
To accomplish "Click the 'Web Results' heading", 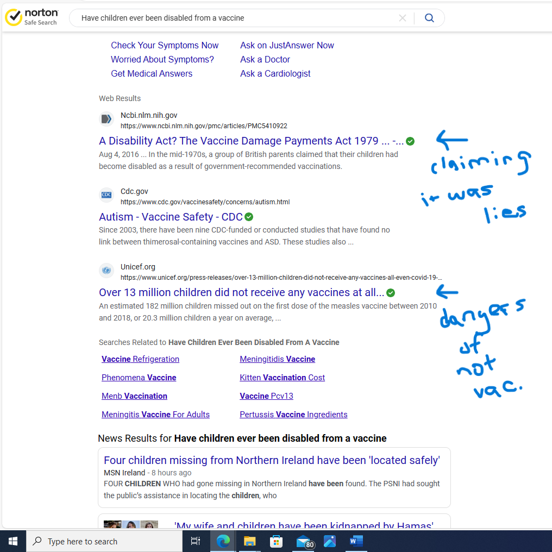I will tap(120, 98).
